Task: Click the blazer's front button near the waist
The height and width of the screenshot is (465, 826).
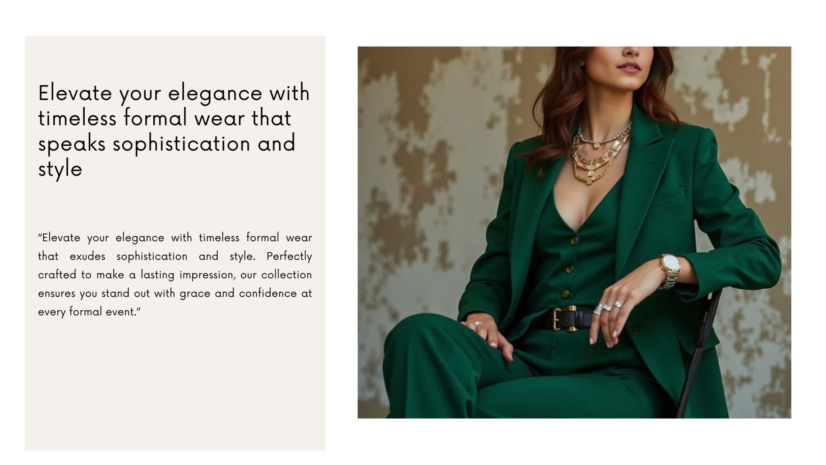Action: click(x=635, y=329)
